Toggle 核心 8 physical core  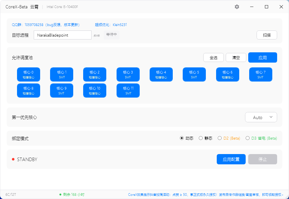pyautogui.click(x=28, y=90)
